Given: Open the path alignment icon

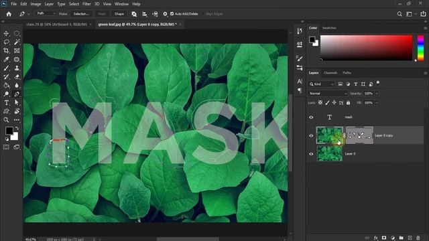Looking at the screenshot, I should (x=145, y=14).
